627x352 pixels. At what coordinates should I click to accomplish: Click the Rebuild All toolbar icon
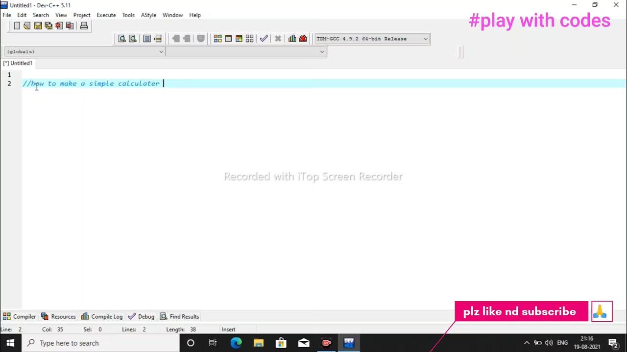[x=250, y=39]
